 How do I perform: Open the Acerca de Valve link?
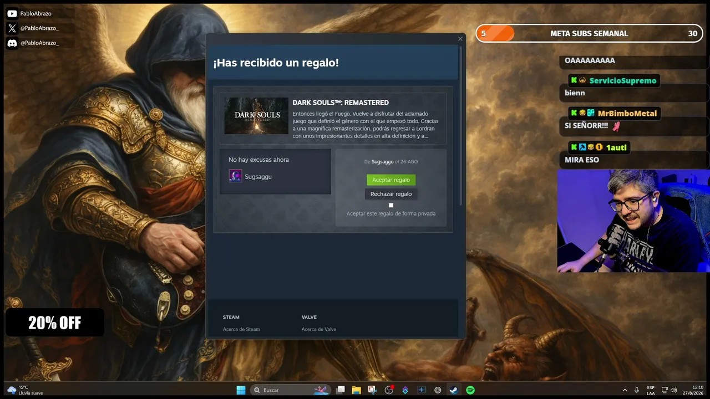tap(319, 329)
